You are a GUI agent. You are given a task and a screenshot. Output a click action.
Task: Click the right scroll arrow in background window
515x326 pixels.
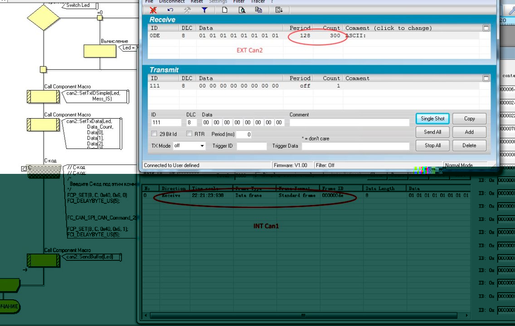coord(466,315)
